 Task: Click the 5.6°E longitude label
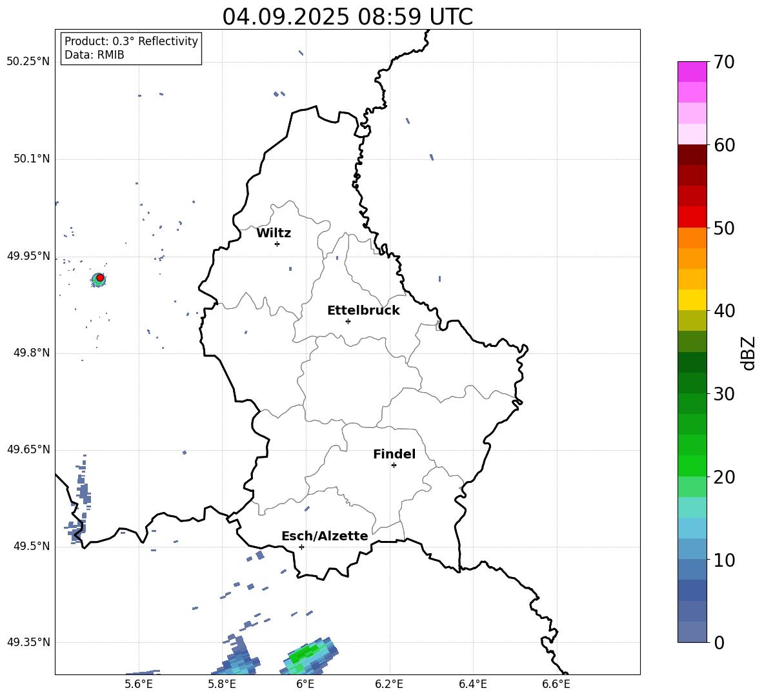tap(139, 684)
